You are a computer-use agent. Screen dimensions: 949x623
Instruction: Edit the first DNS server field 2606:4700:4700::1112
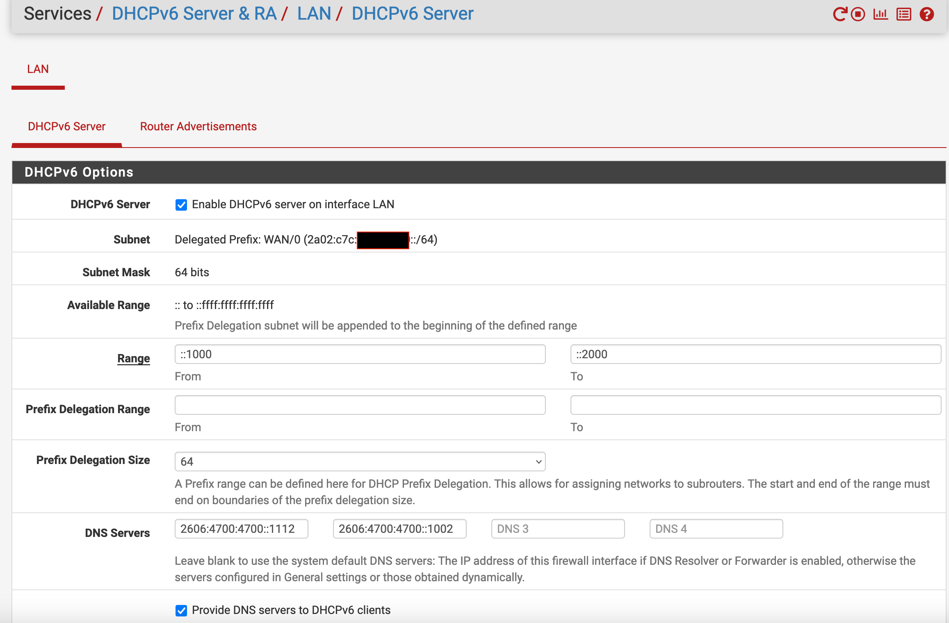click(241, 529)
